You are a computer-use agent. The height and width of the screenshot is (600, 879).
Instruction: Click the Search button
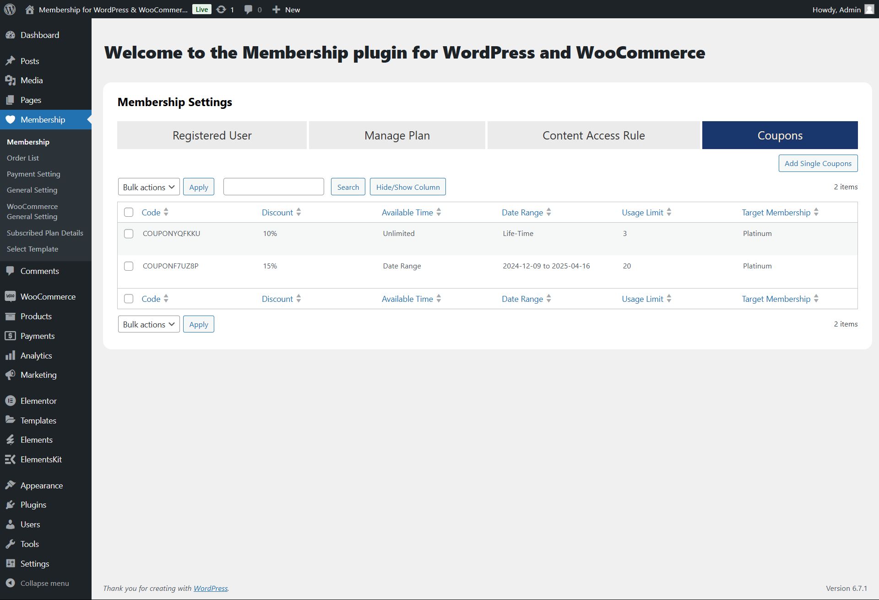[348, 187]
